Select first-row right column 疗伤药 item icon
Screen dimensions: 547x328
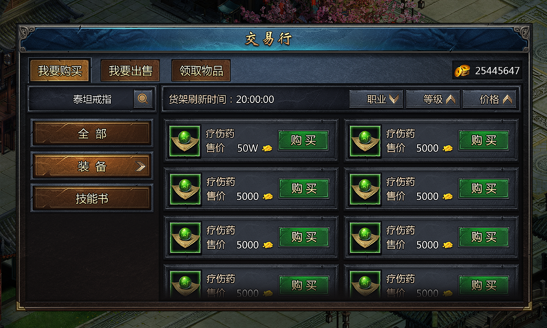coord(365,141)
